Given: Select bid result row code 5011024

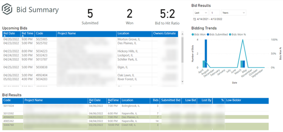Looking at the screenshot, I should (135, 108).
